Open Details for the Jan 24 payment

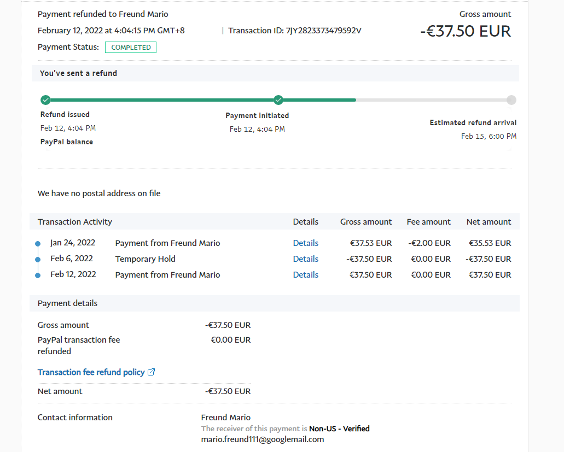pyautogui.click(x=305, y=243)
